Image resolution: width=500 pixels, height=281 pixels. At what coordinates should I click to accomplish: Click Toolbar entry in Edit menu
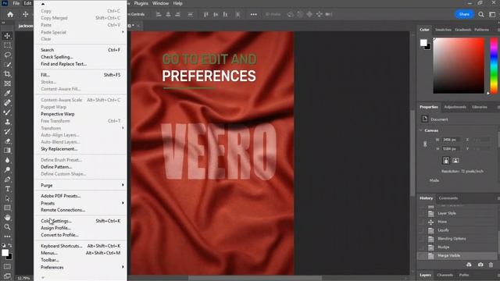pos(80,260)
